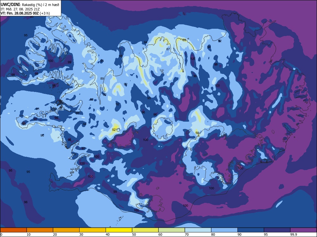Pick the 50–60 pale yellow legend swatch
The height and width of the screenshot is (237, 317).
point(145,230)
